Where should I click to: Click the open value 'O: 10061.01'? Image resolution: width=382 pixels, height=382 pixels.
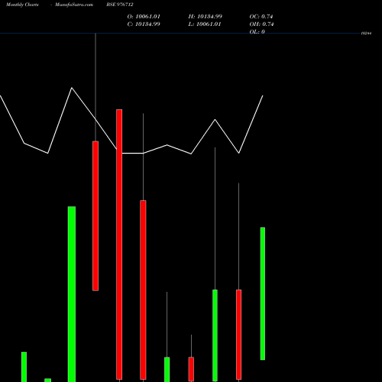pos(144,17)
